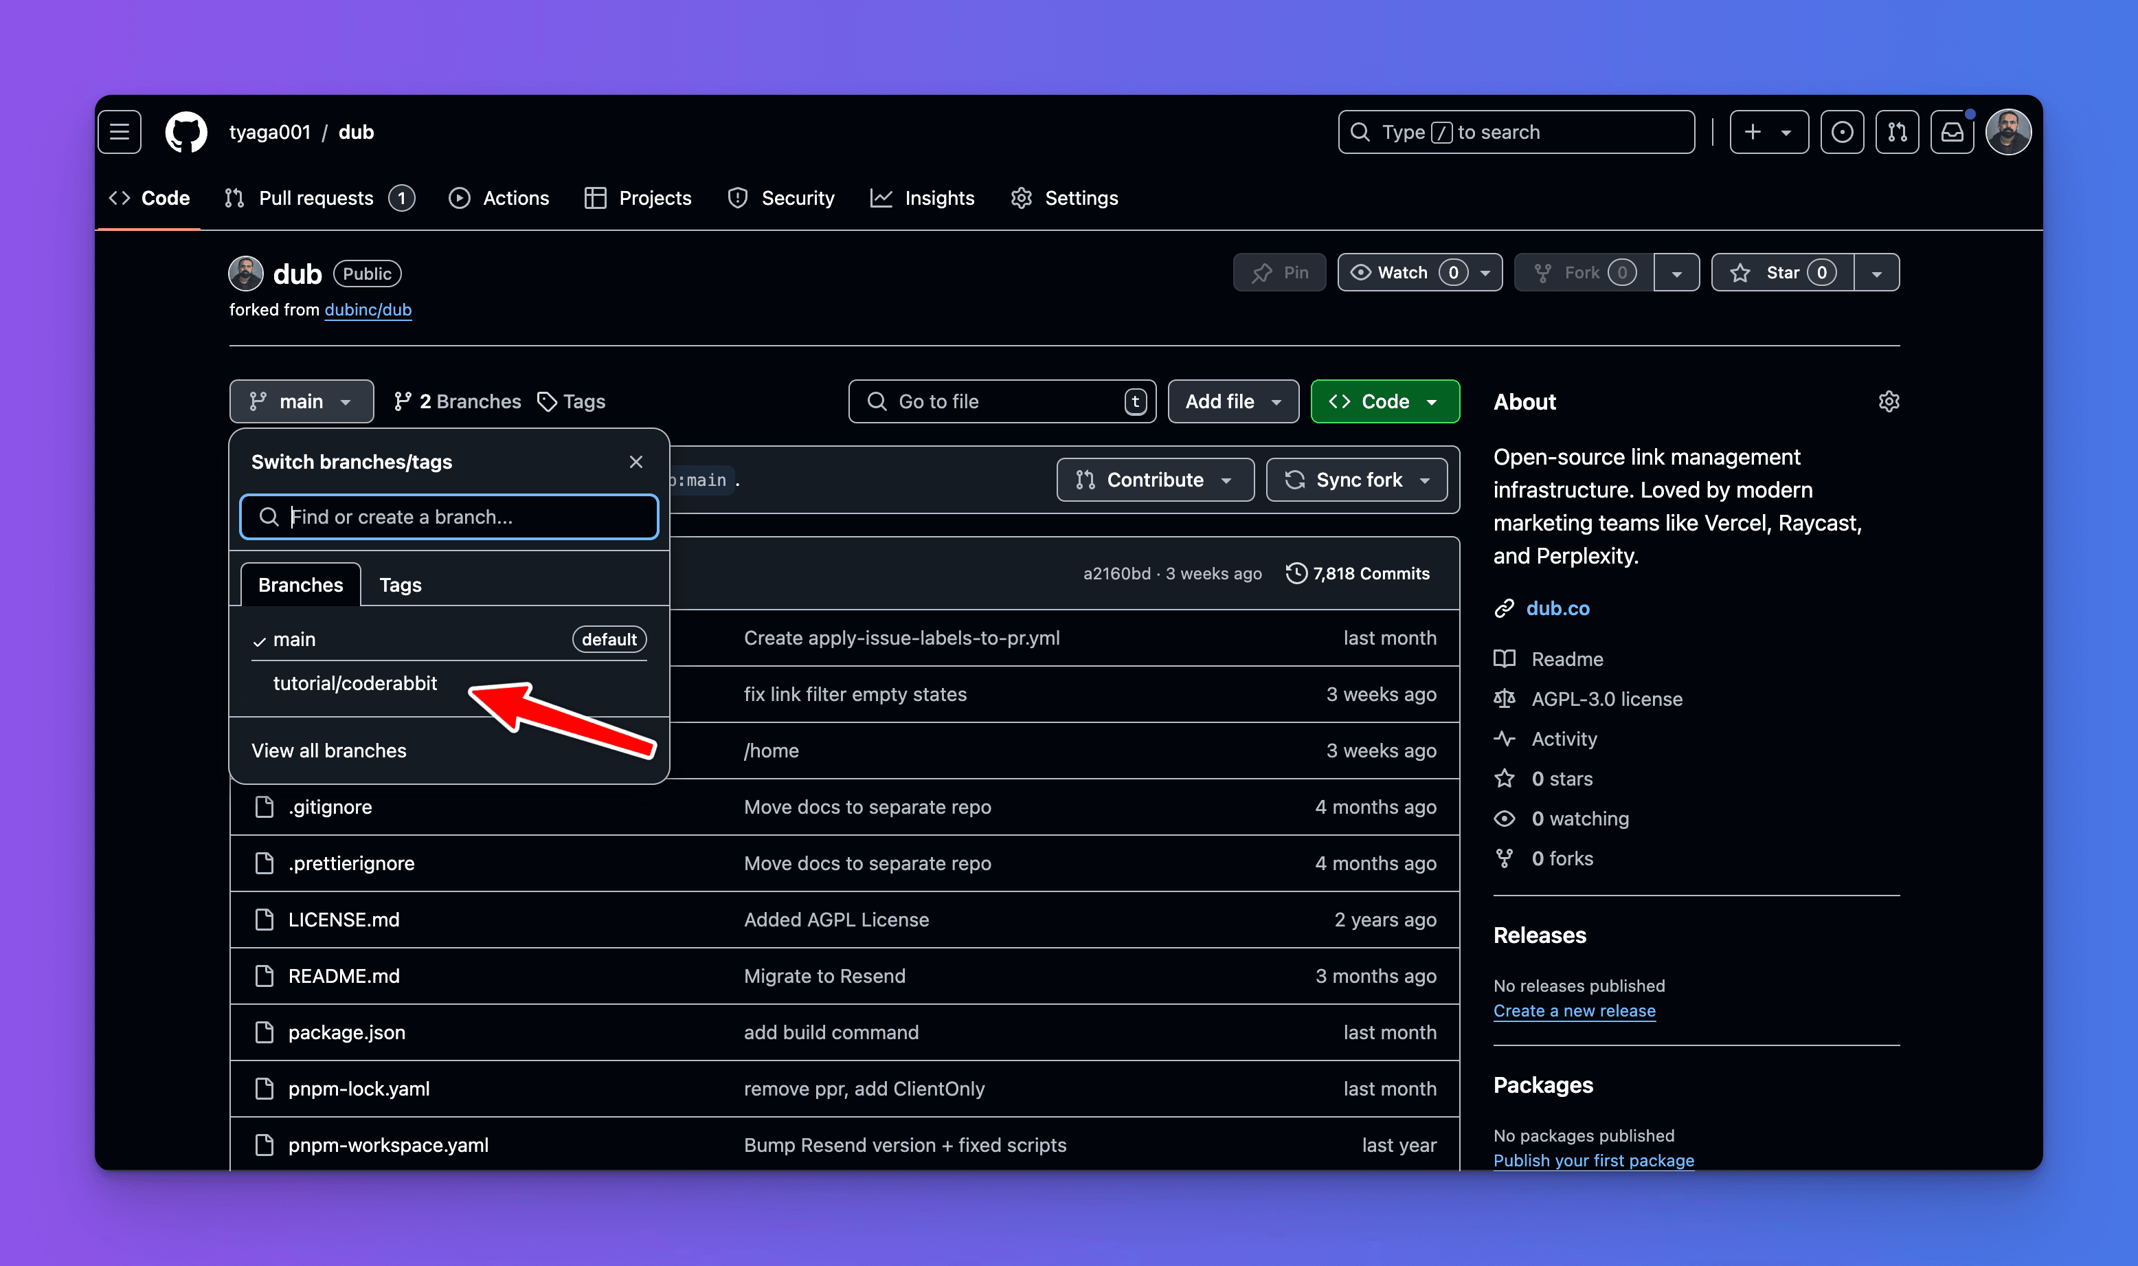Click the Find or create a branch field
The width and height of the screenshot is (2138, 1266).
(449, 516)
